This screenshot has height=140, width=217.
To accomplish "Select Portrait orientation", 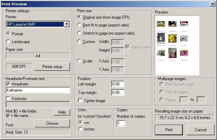I will coord(9,34).
